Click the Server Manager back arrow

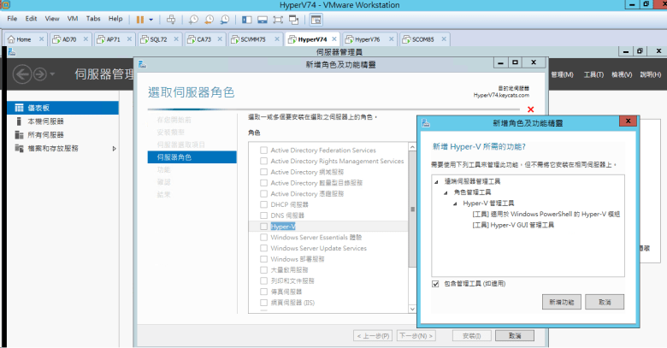point(22,74)
